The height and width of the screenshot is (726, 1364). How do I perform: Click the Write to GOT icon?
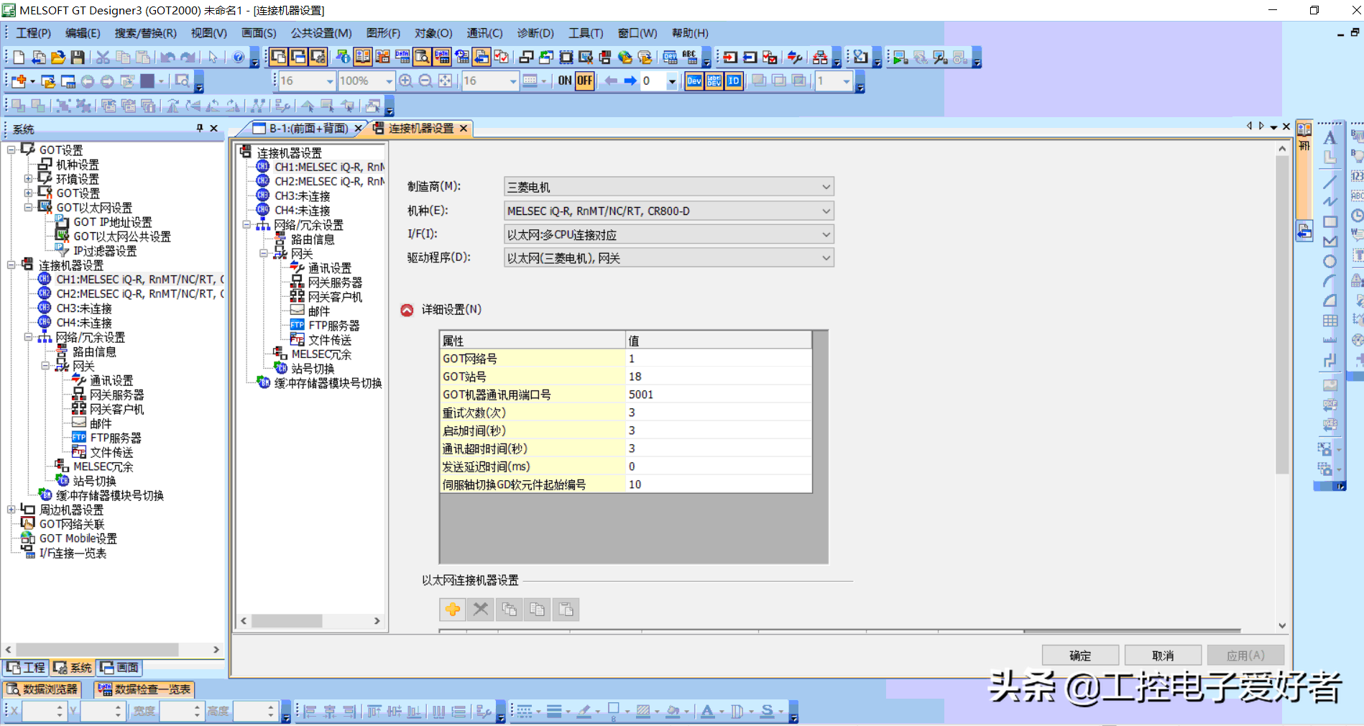(x=729, y=58)
